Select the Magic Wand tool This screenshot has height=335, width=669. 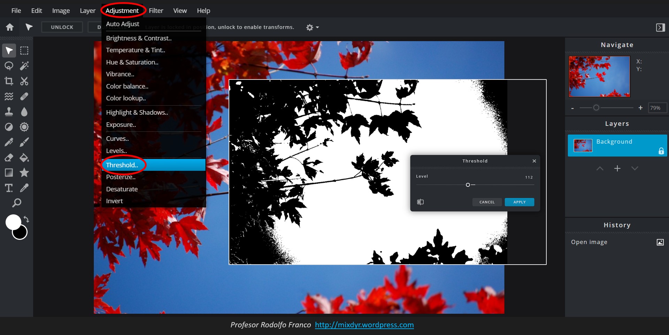click(x=24, y=66)
